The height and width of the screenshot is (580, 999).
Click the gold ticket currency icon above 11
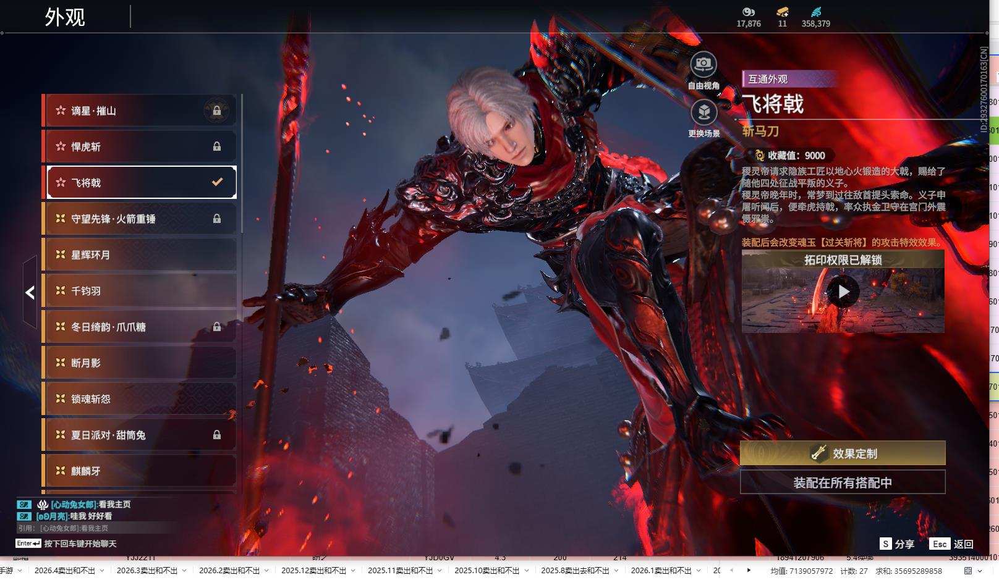pyautogui.click(x=783, y=12)
